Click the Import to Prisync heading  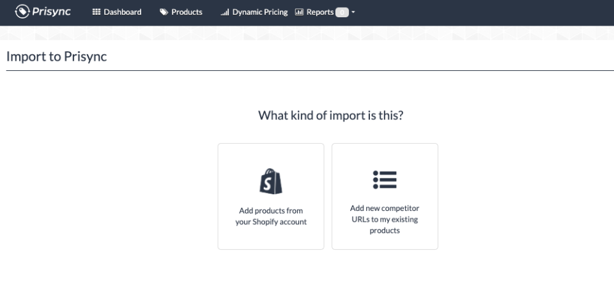click(x=57, y=56)
